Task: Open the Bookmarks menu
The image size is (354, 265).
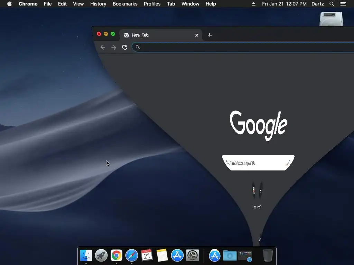Action: click(x=125, y=4)
